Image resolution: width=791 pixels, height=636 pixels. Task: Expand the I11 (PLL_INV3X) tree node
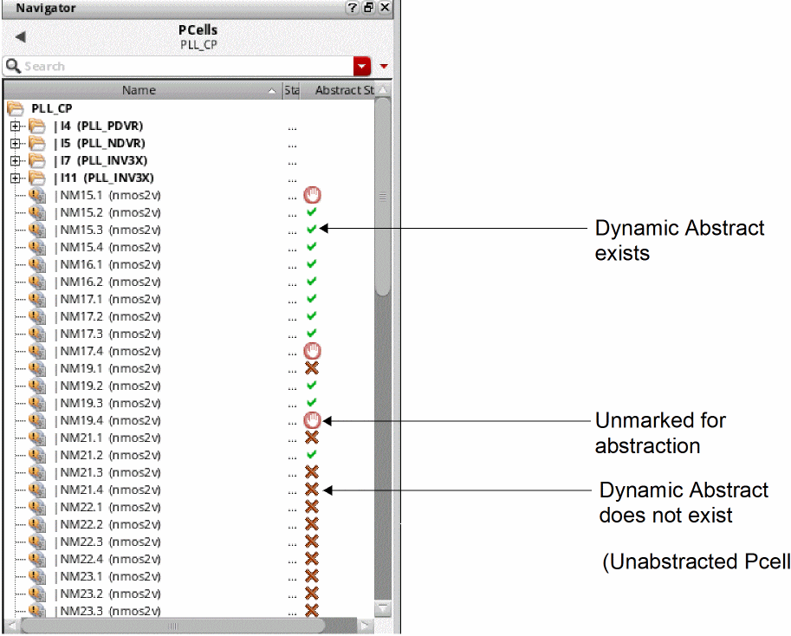[x=15, y=178]
